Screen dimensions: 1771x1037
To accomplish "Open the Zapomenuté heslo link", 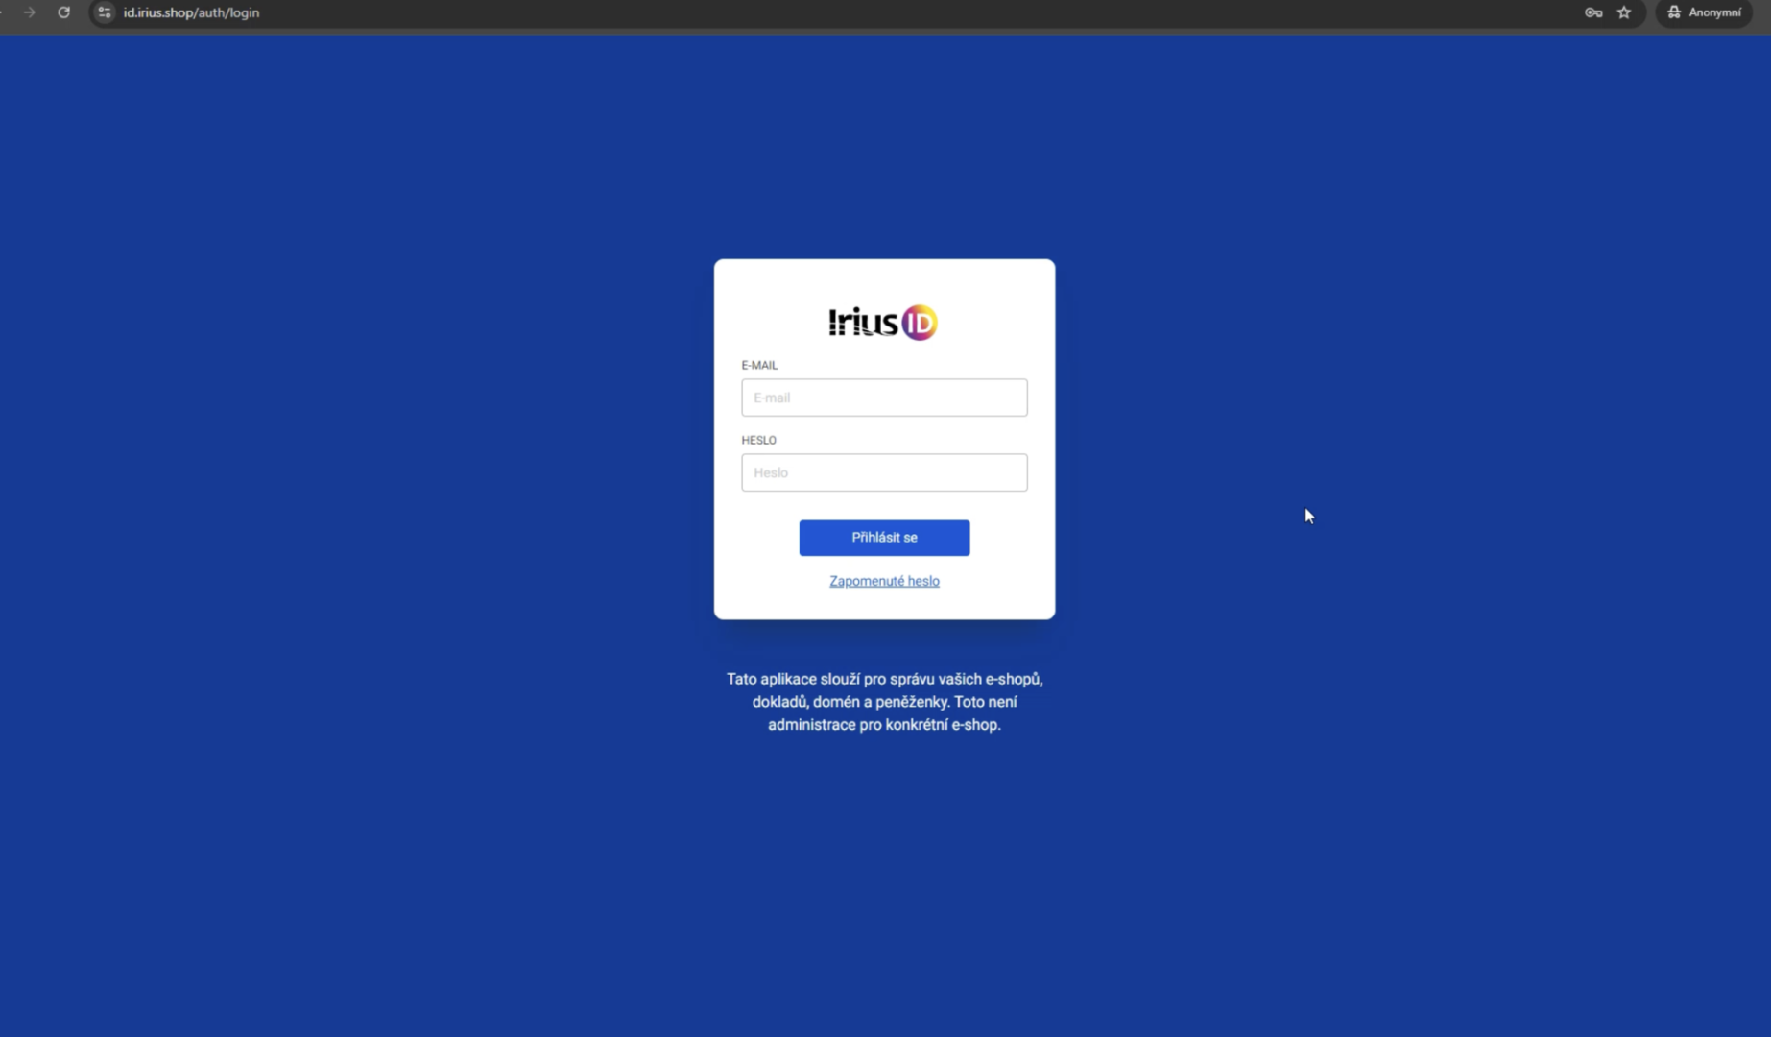I will point(884,581).
